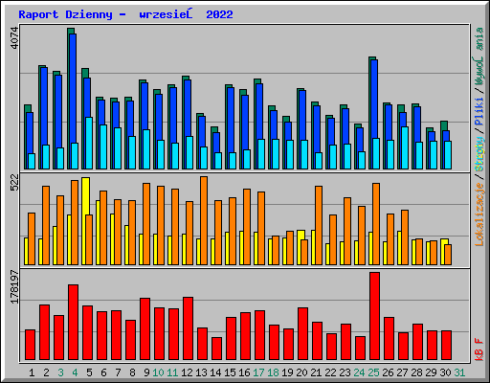Click the red KB bar for day 25

point(374,316)
